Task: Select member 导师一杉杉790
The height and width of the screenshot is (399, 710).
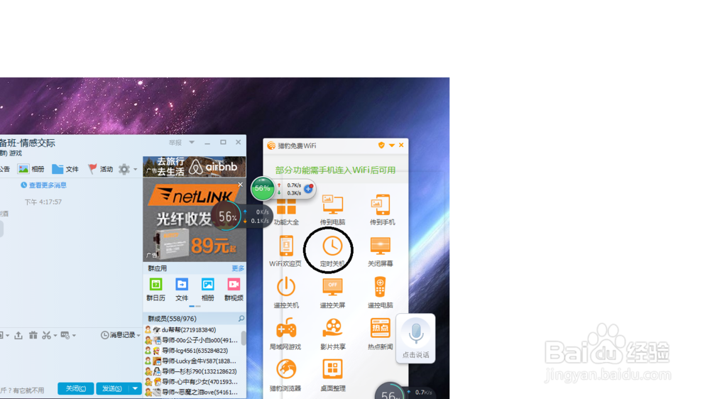Action: click(192, 371)
